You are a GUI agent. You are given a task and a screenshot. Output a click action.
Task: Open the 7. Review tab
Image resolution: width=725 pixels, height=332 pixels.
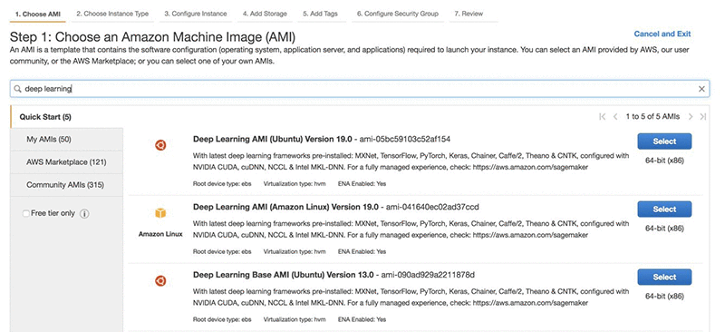[x=469, y=14]
